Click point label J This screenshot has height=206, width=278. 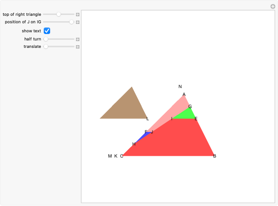click(x=152, y=132)
